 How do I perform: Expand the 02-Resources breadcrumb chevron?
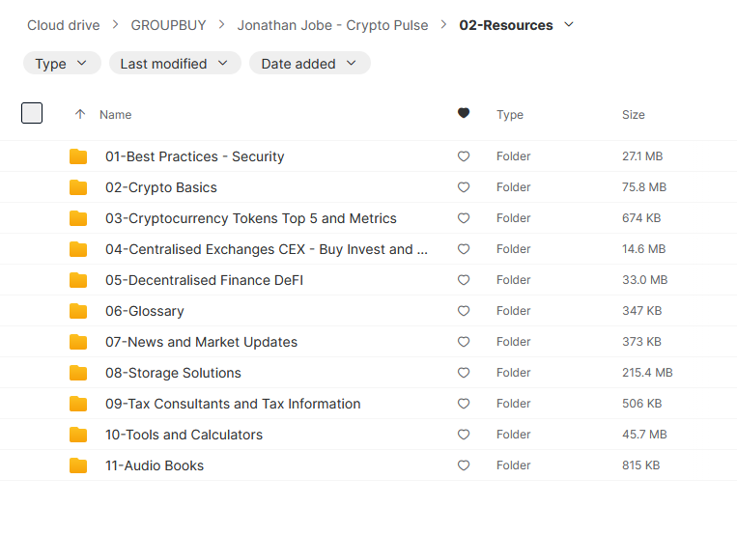[x=569, y=25]
